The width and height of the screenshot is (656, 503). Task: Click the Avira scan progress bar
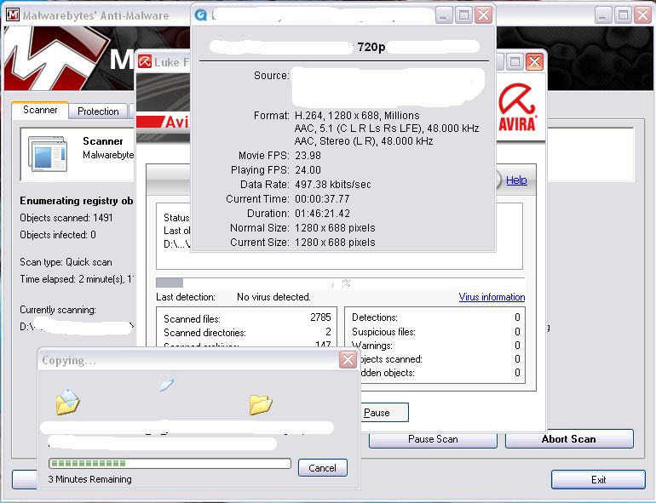[x=340, y=283]
